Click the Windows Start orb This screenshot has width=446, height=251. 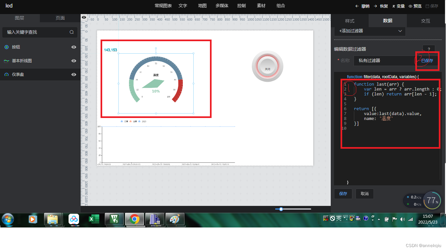click(8, 219)
